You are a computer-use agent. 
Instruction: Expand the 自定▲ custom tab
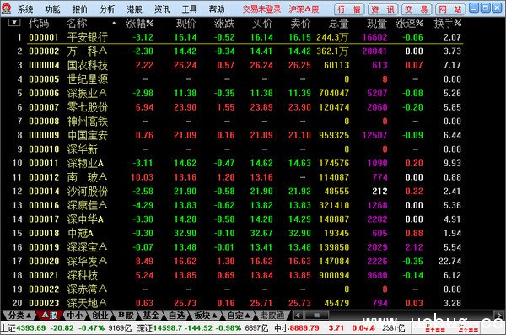coord(238,316)
